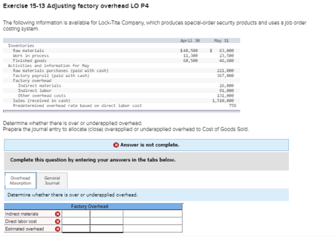Click second amount field in Estimated overhead row

coord(106,229)
